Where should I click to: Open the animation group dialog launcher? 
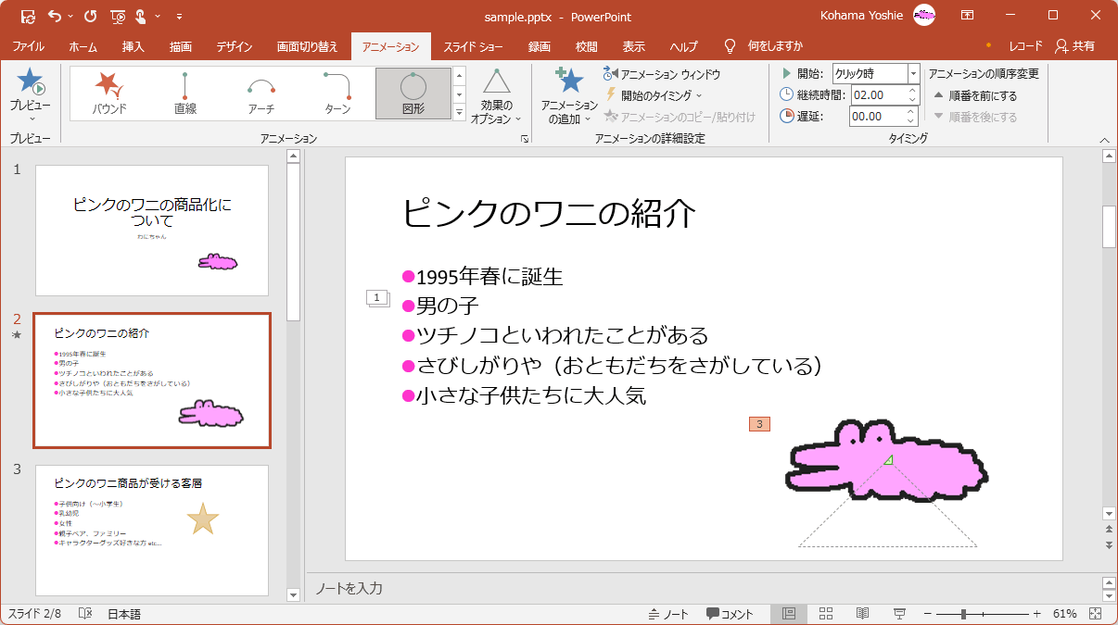pos(525,139)
